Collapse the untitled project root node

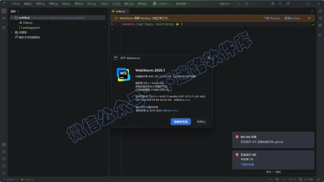tap(12, 18)
